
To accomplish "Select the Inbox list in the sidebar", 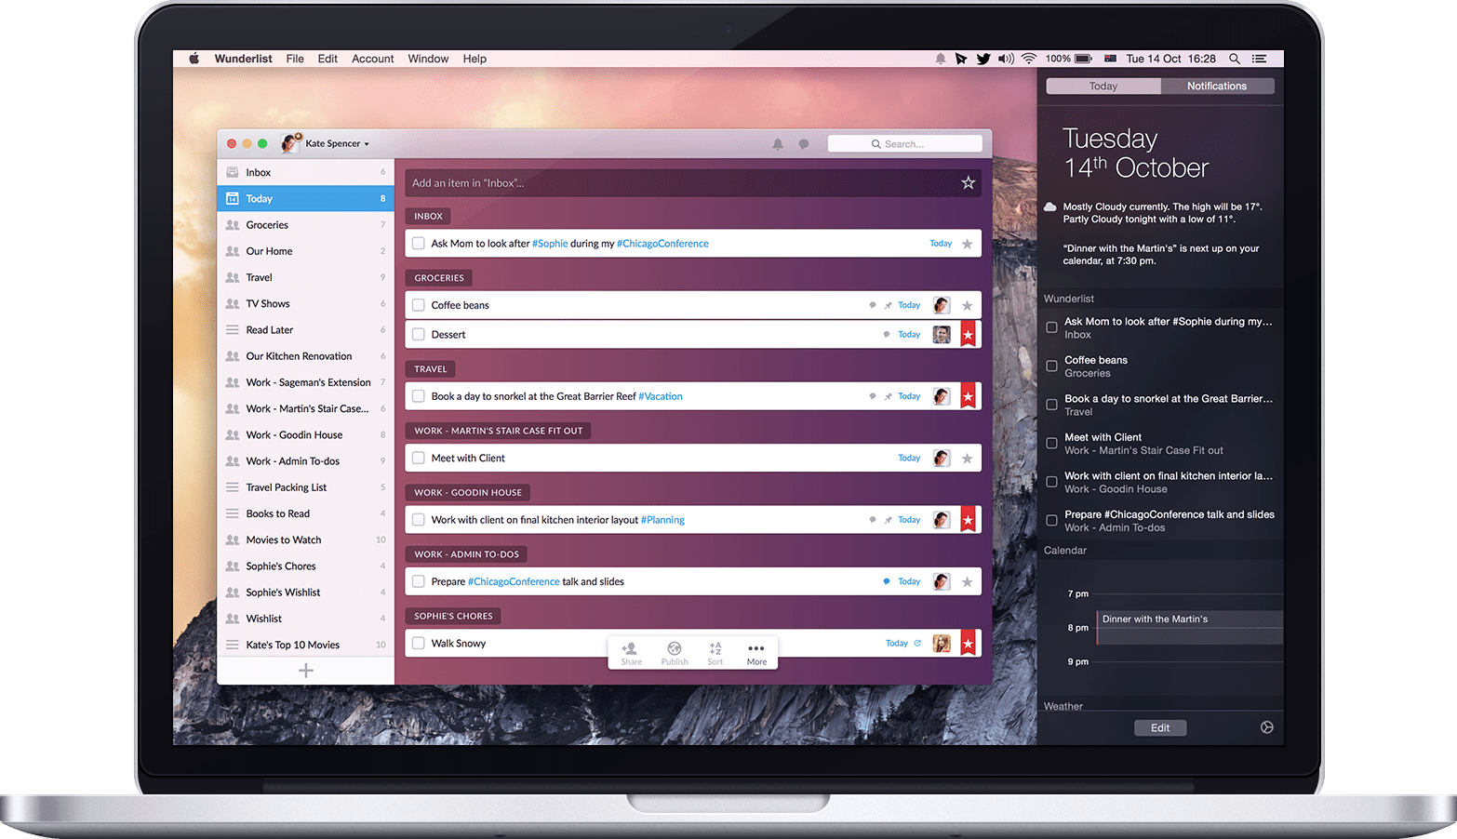I will (x=306, y=172).
